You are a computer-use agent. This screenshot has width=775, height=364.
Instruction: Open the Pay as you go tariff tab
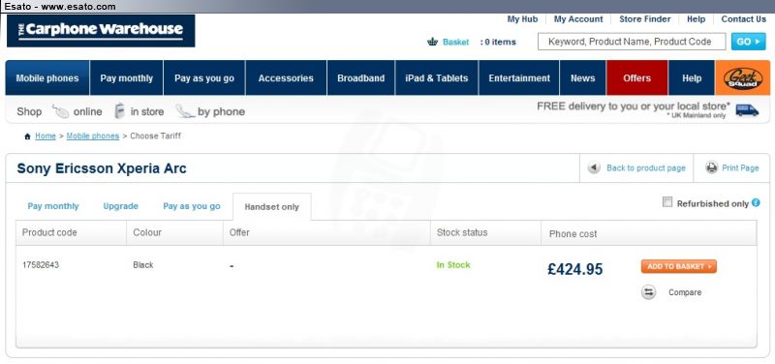click(192, 206)
